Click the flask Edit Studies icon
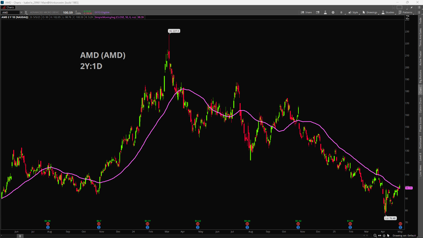Screen dimensions: 423x238 click(x=325, y=12)
